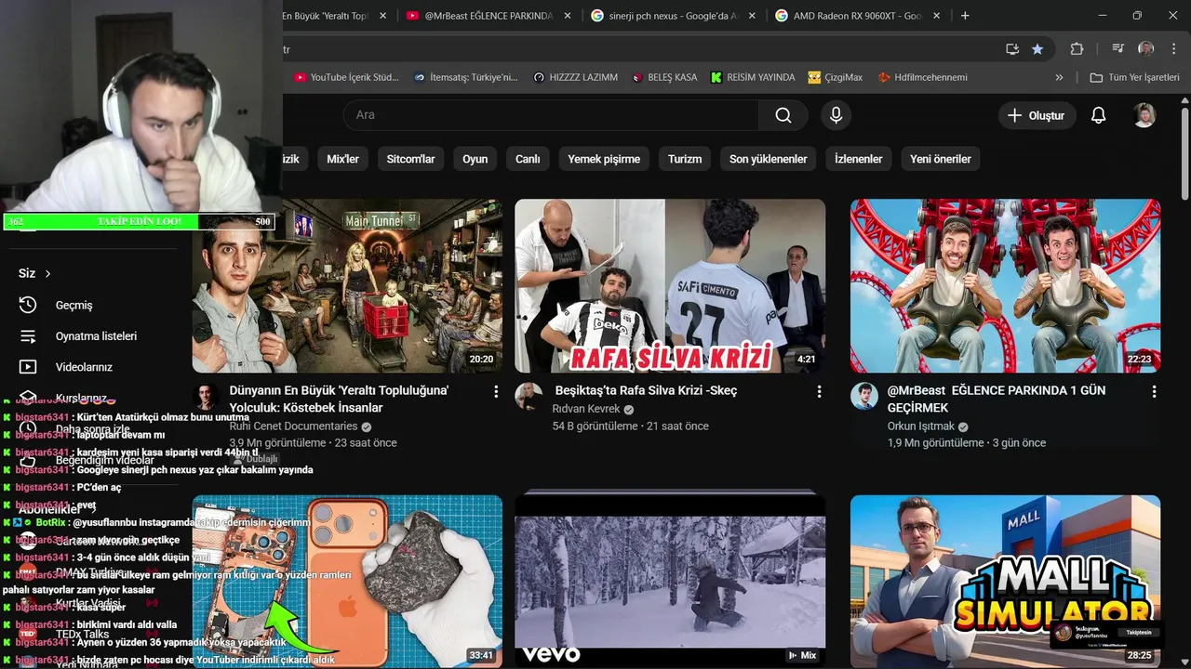Expand the bookmarks overflow chevron
This screenshot has width=1191, height=669.
pyautogui.click(x=1059, y=77)
